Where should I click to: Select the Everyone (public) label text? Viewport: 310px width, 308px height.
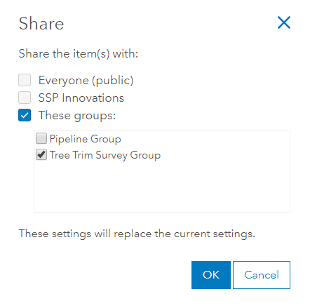86,81
